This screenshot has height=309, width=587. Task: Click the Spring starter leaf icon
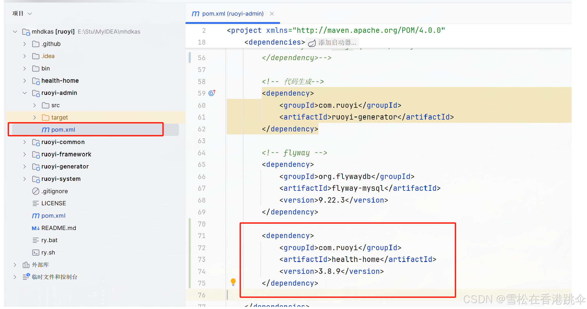[x=312, y=43]
